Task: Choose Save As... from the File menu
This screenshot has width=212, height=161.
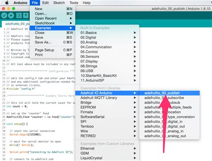Action: pyautogui.click(x=52, y=42)
